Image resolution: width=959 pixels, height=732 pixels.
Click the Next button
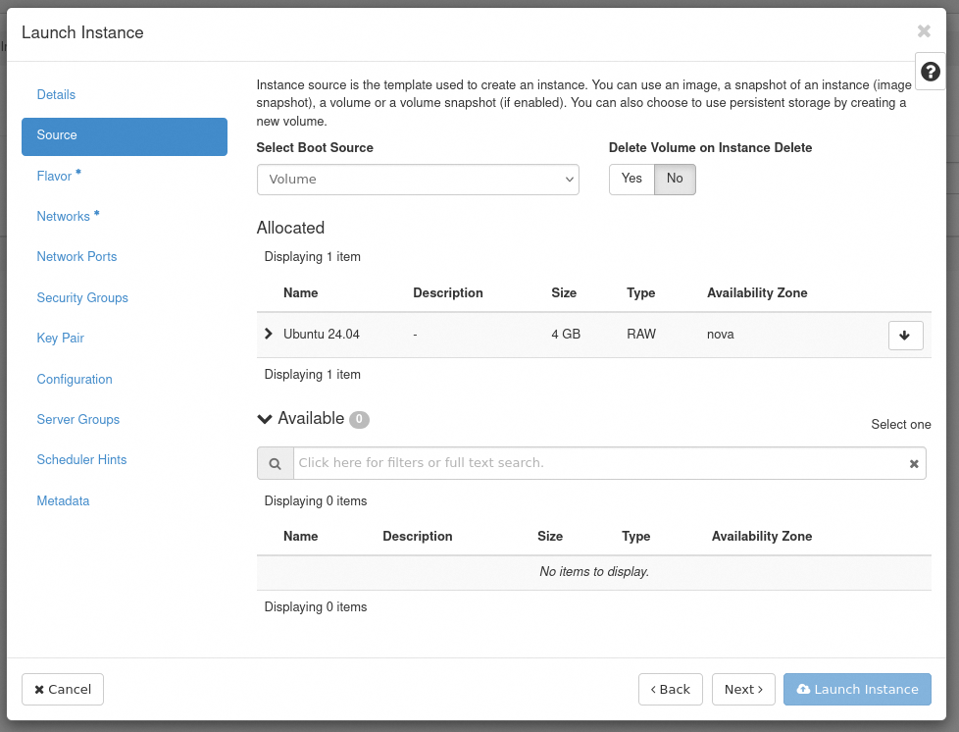point(743,689)
